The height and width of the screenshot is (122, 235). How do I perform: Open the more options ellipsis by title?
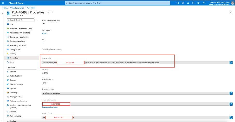pos(53,12)
